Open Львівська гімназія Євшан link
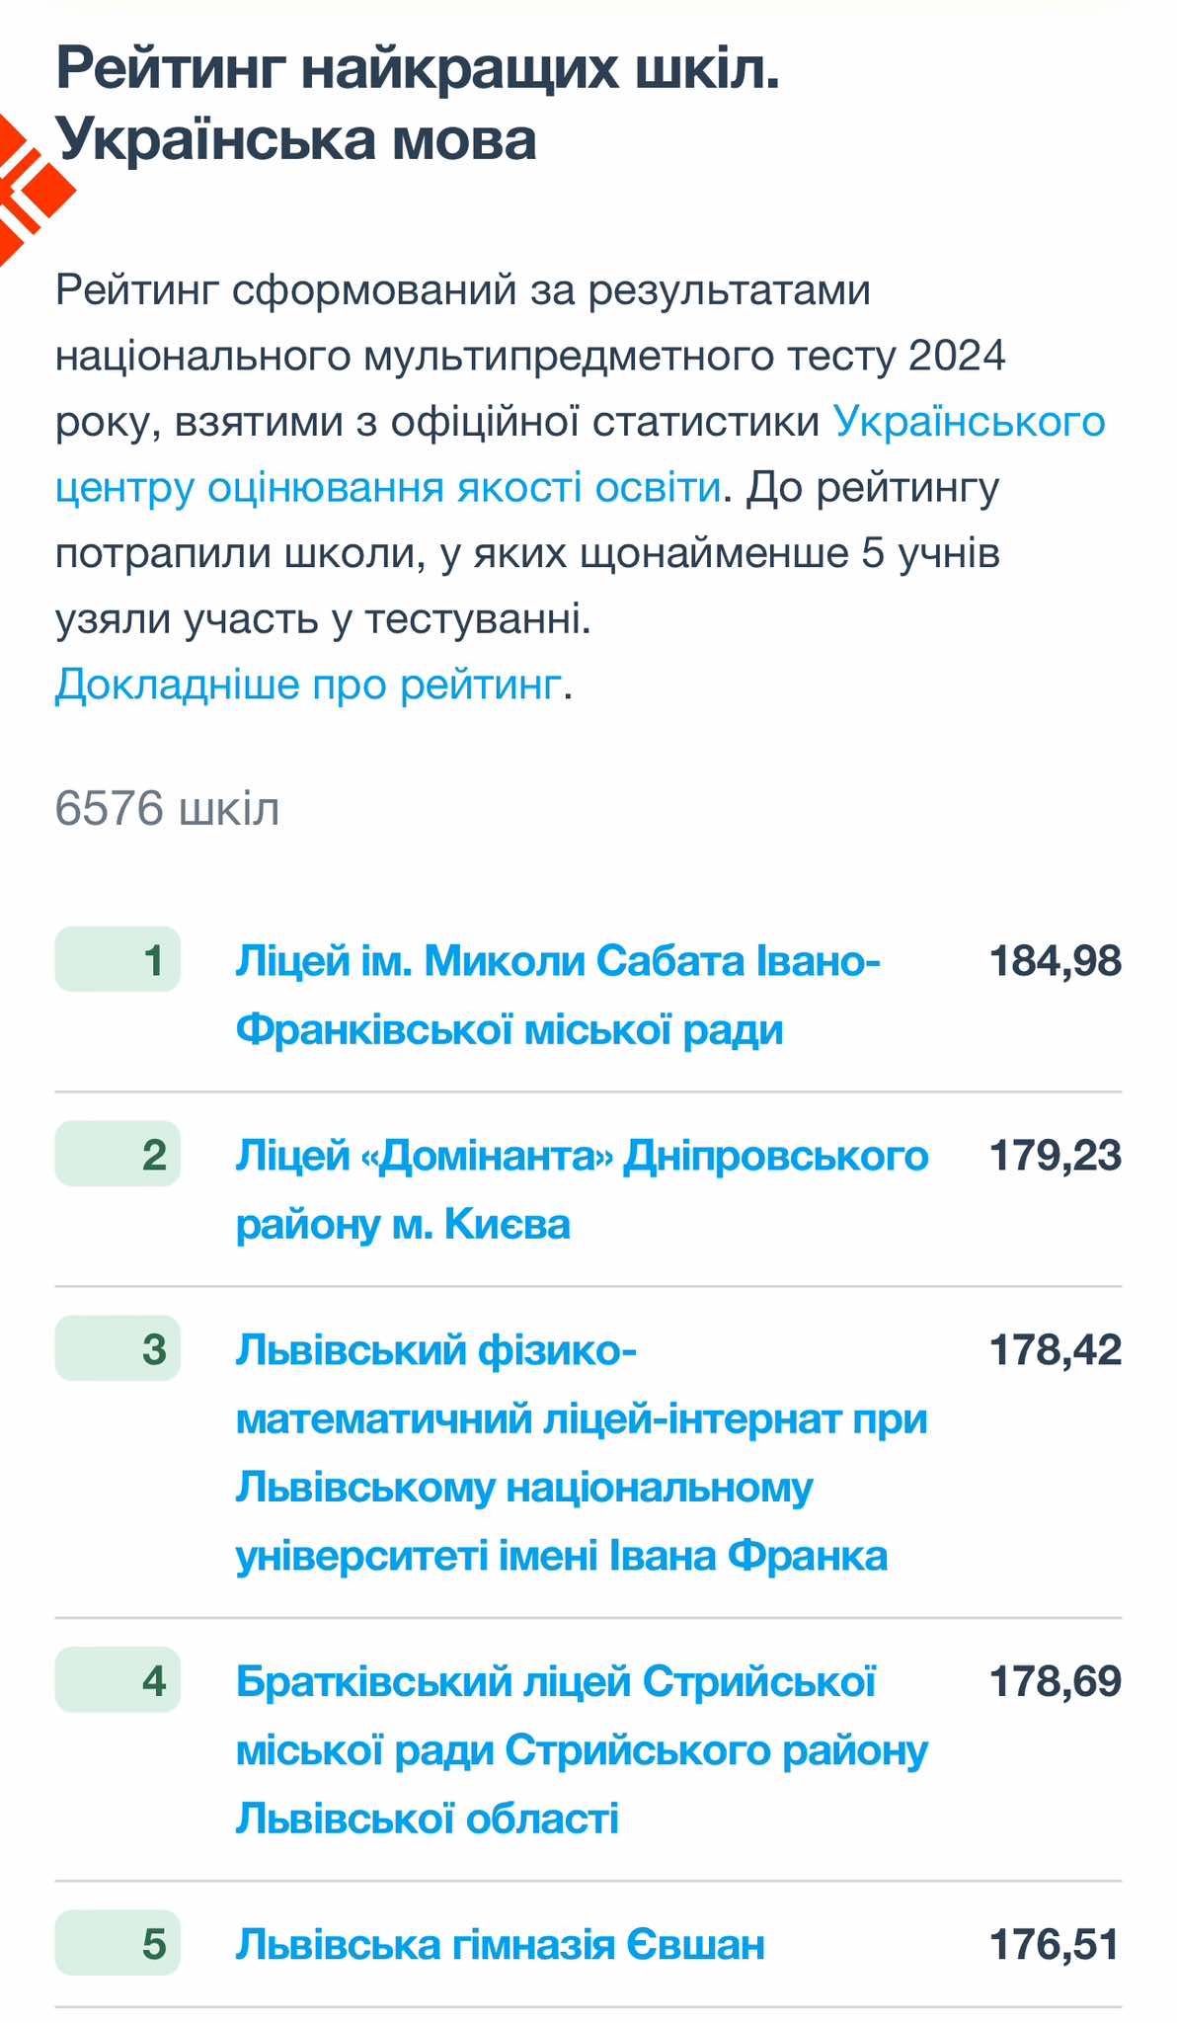Viewport: 1177px width, 2023px height. click(x=500, y=1944)
